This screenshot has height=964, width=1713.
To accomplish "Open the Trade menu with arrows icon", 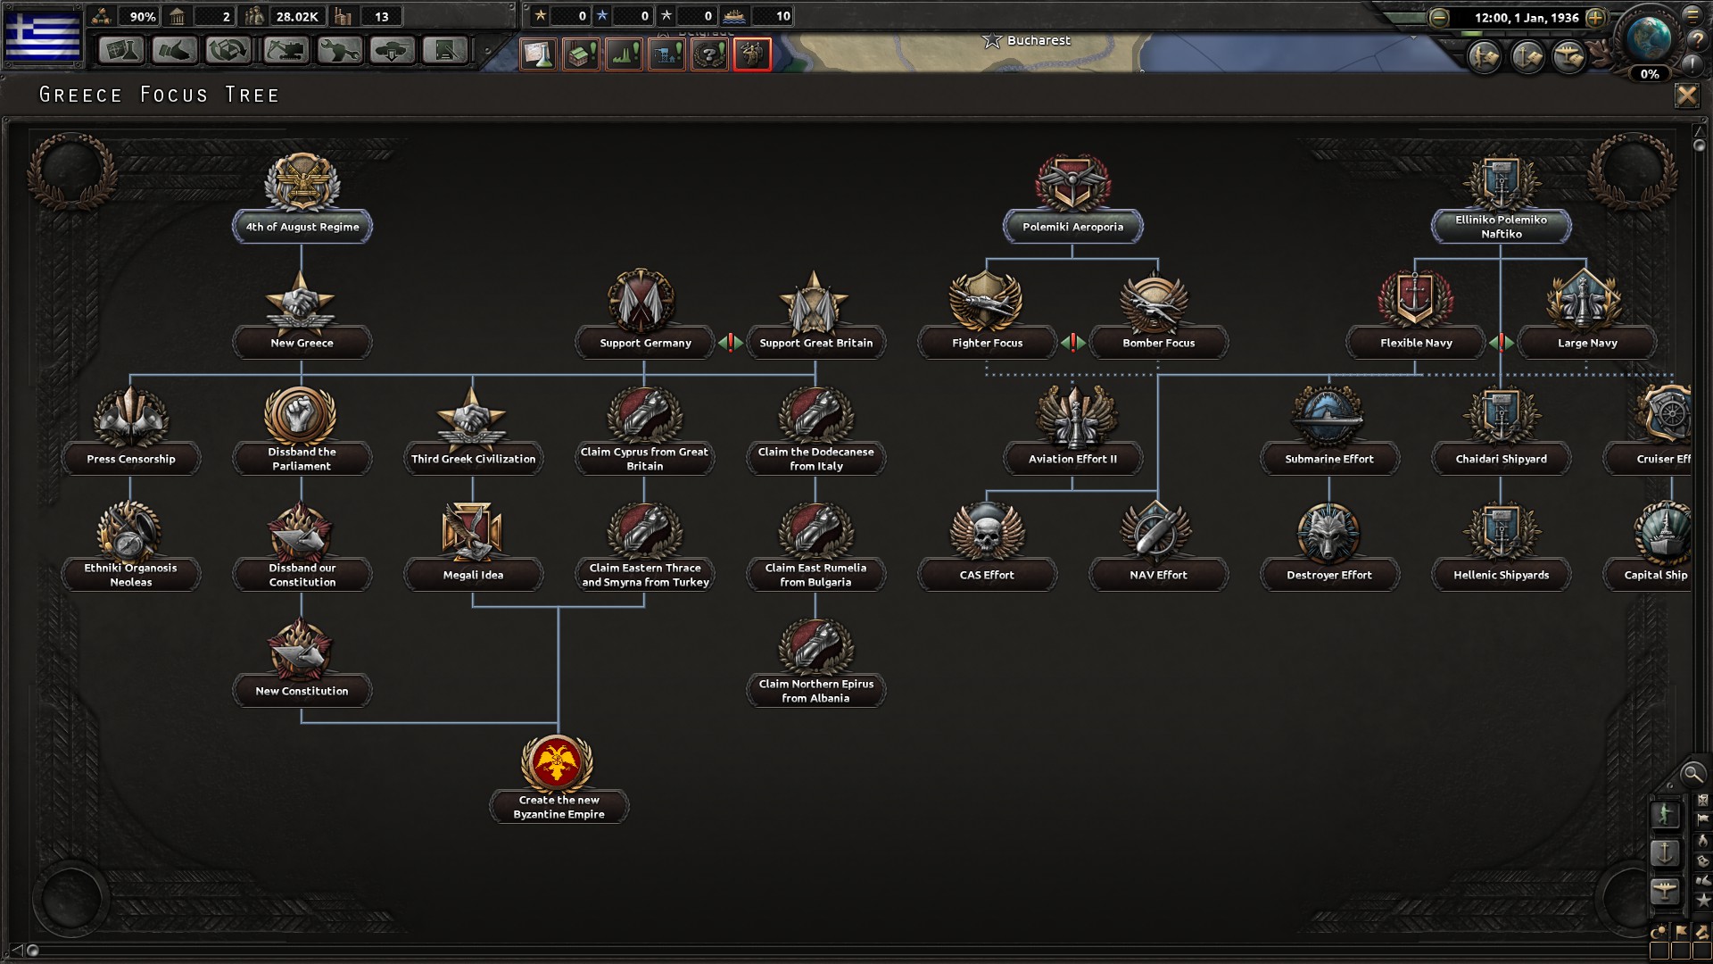I will click(x=228, y=50).
